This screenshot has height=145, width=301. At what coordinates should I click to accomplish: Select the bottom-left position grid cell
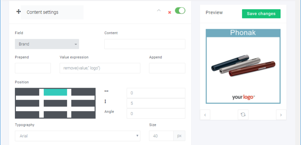click(27, 115)
